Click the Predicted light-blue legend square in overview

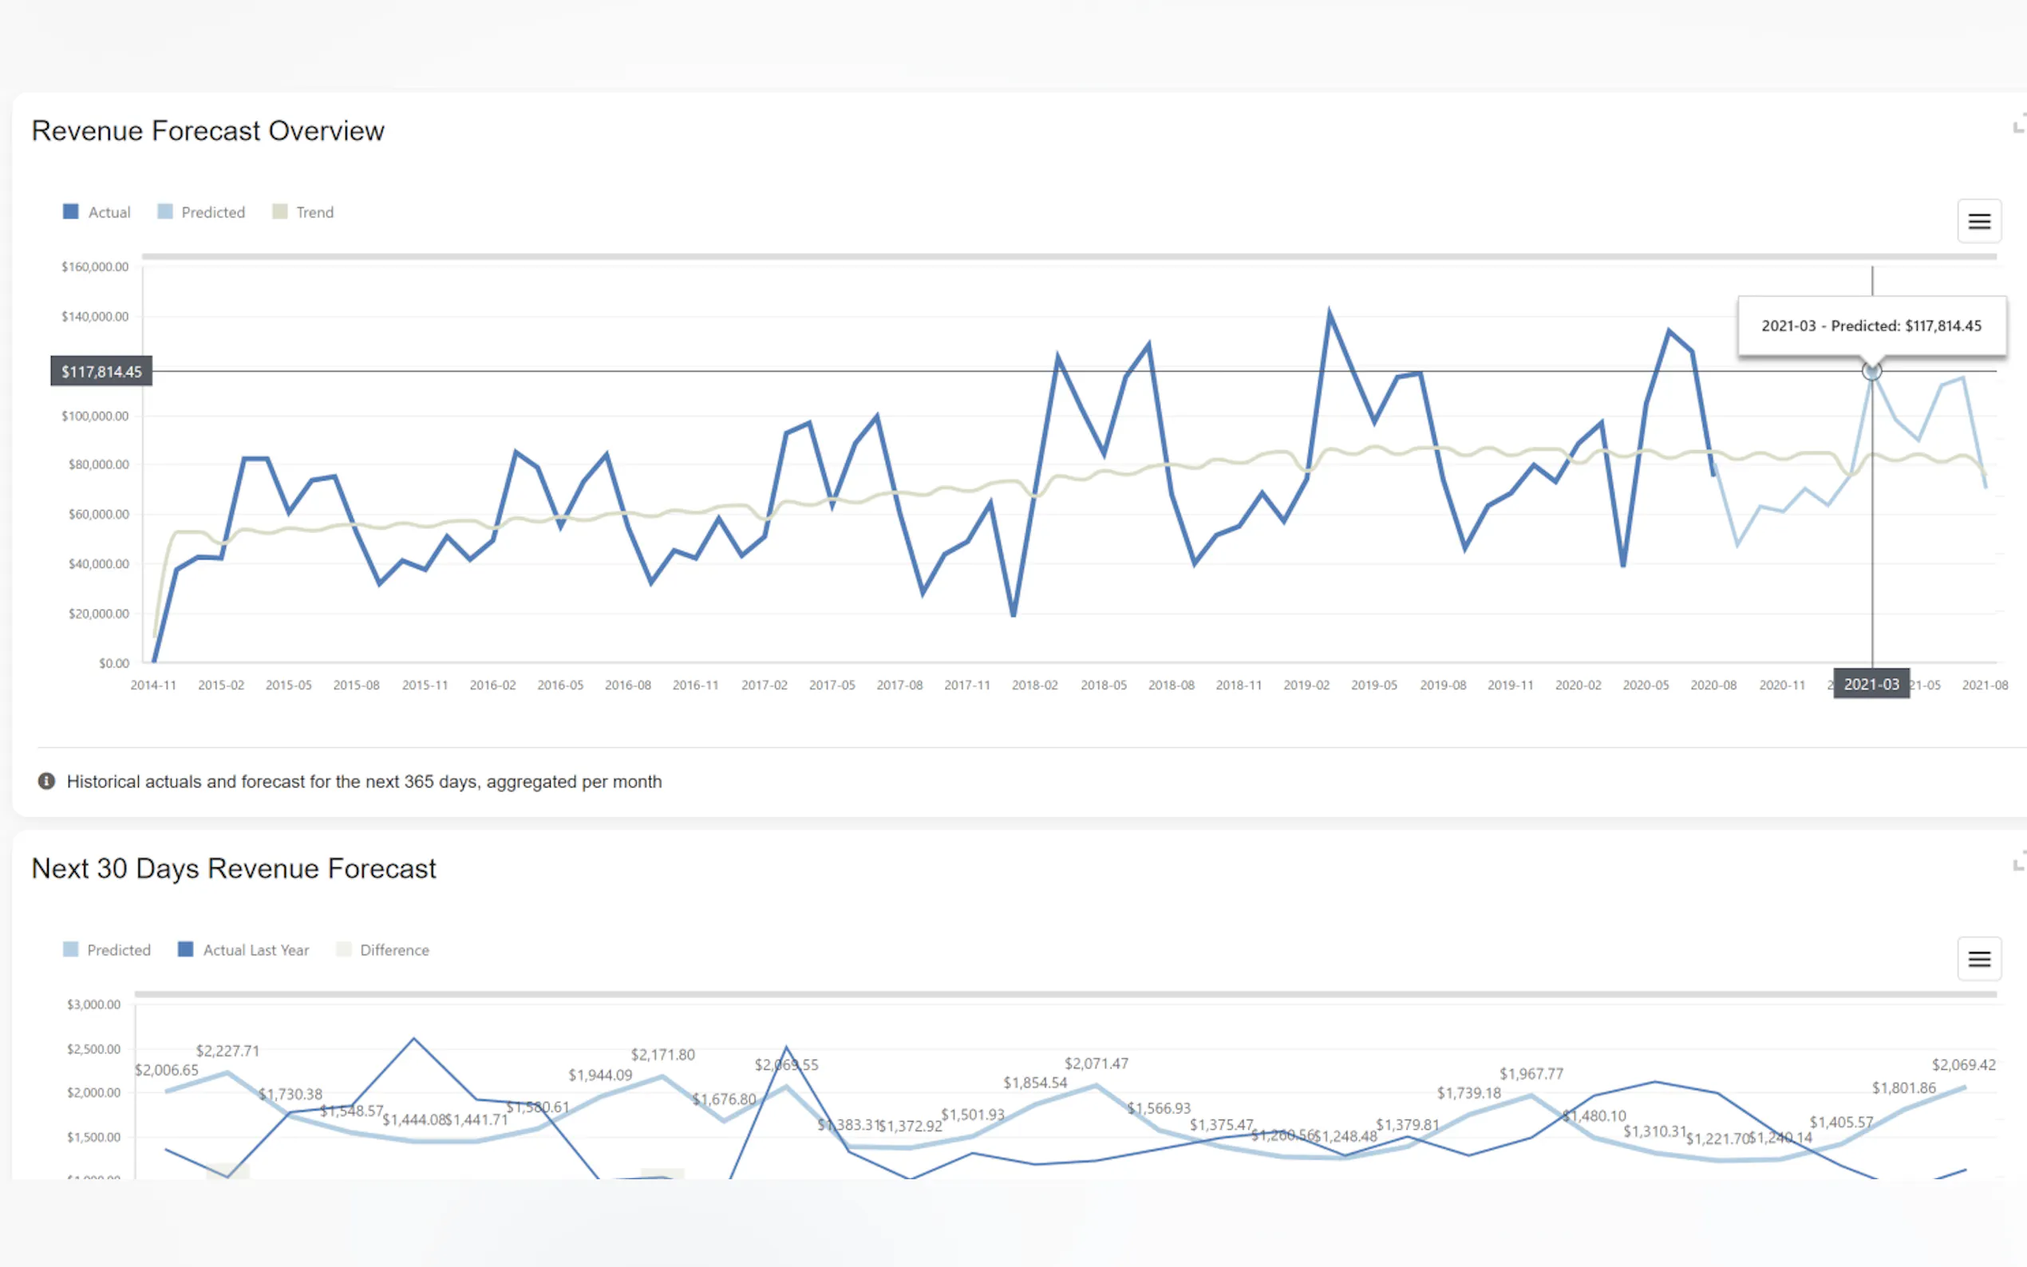tap(165, 212)
